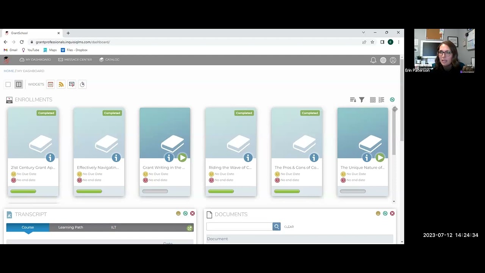Switch enrollments to list view
Screen dimensions: 485x273
tap(382, 100)
